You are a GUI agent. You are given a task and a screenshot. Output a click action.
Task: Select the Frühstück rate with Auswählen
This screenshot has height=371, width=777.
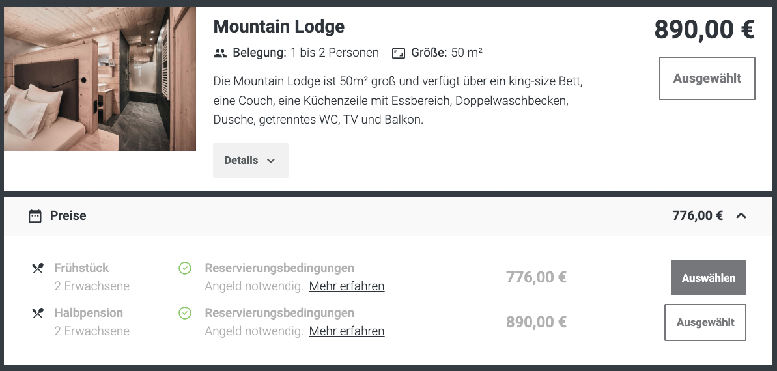point(709,278)
